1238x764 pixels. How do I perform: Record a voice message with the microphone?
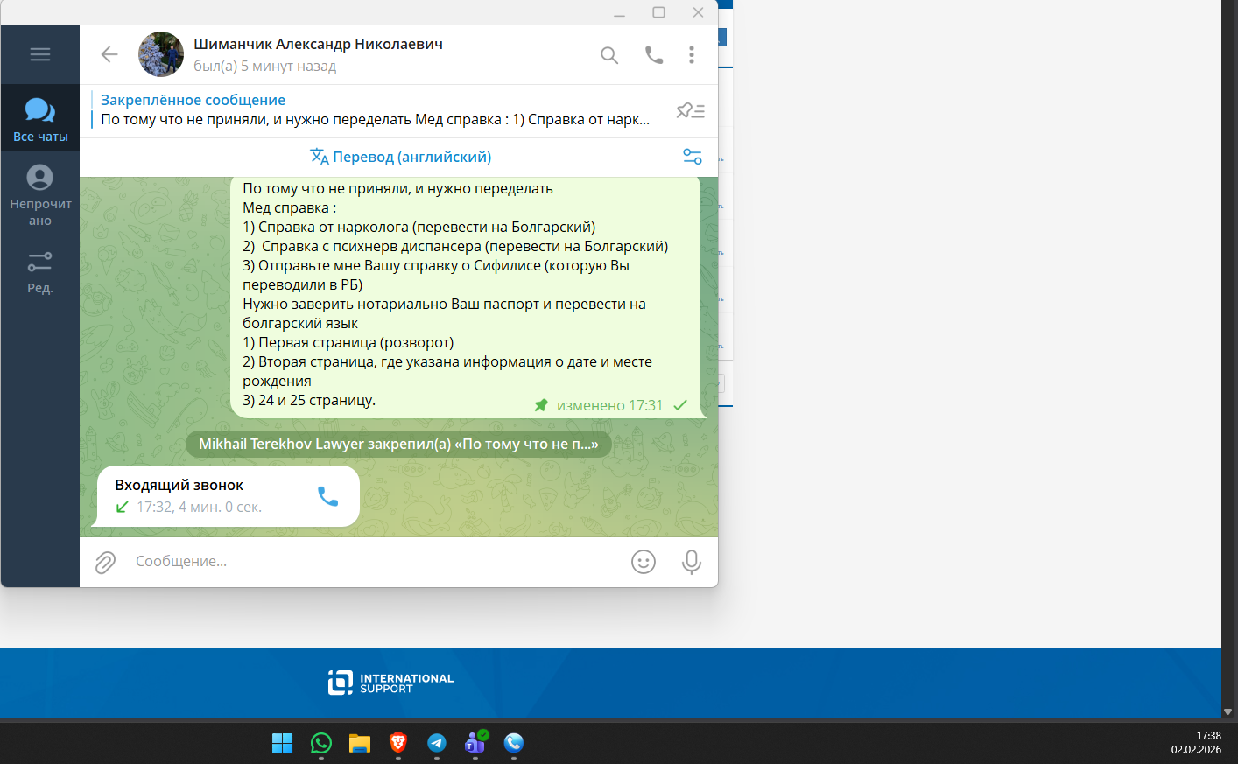692,562
